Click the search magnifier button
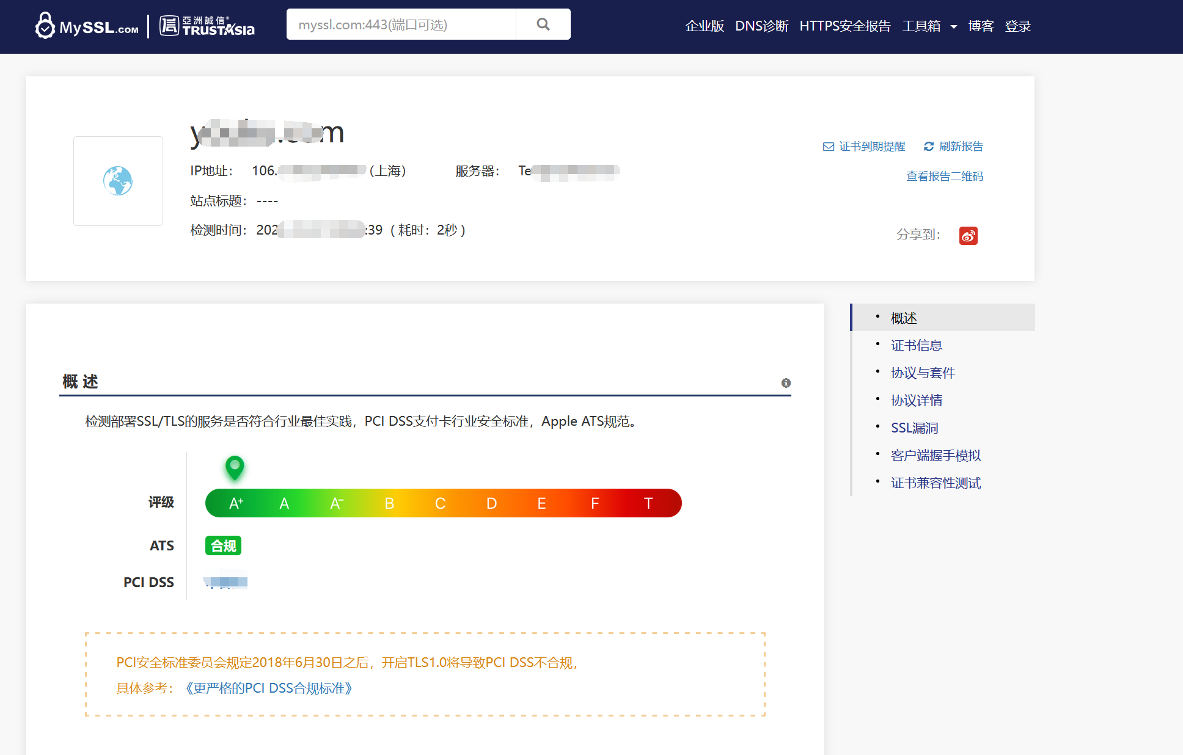This screenshot has height=755, width=1183. pyautogui.click(x=543, y=24)
